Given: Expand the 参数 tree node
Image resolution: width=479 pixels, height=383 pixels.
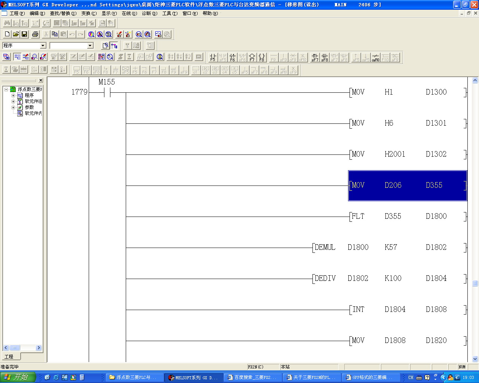Looking at the screenshot, I should (x=13, y=107).
